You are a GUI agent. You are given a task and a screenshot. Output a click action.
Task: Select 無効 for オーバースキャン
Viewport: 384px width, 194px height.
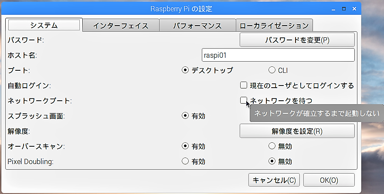coord(272,146)
